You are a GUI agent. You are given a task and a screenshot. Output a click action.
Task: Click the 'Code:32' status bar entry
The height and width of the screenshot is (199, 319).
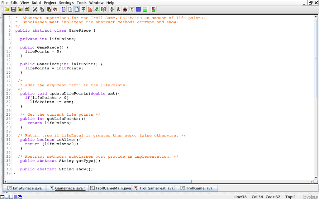click(273, 197)
